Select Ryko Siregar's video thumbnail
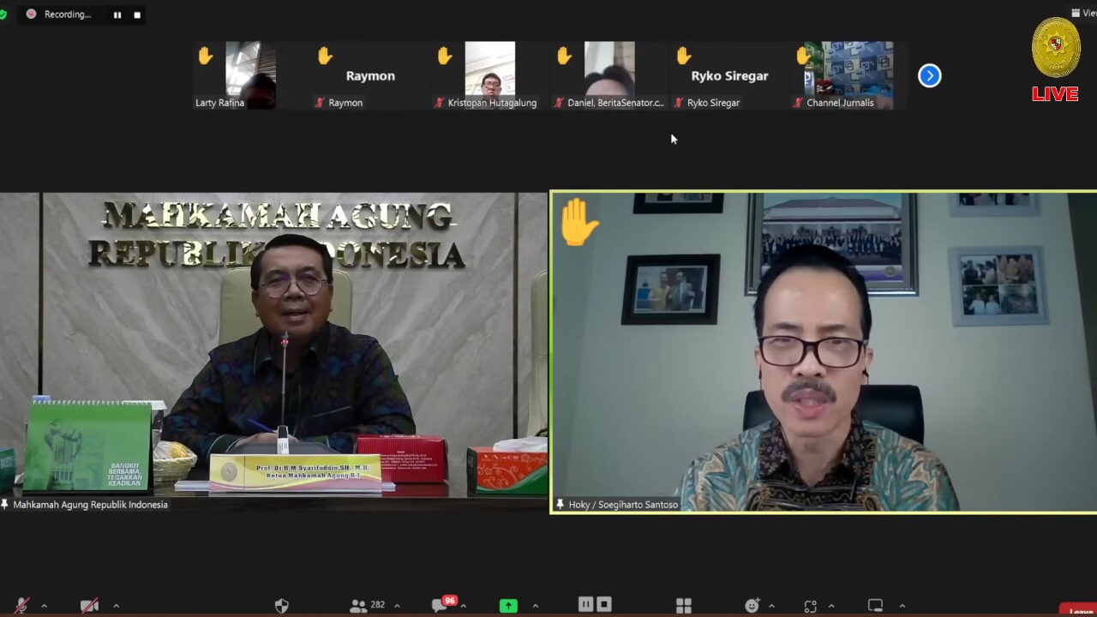 [729, 75]
